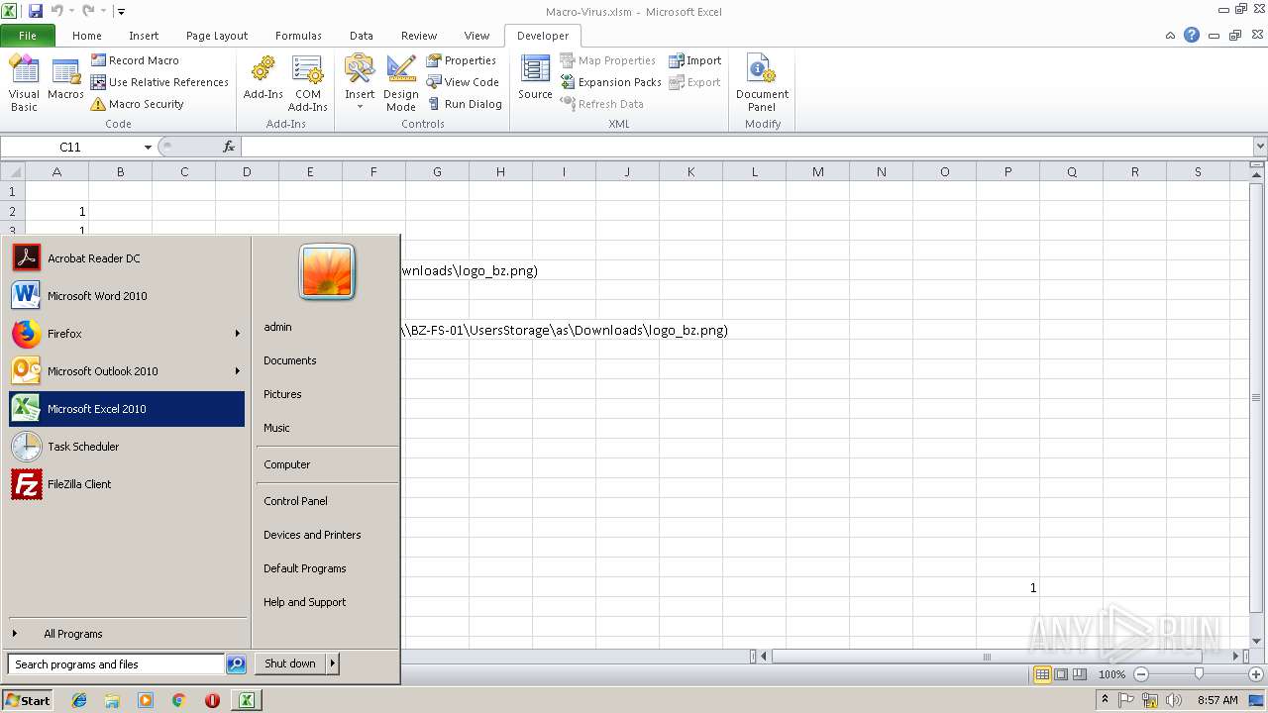Expand the Microsoft Outlook 2010 jump list arrow
This screenshot has height=713, width=1268.
pyautogui.click(x=237, y=371)
